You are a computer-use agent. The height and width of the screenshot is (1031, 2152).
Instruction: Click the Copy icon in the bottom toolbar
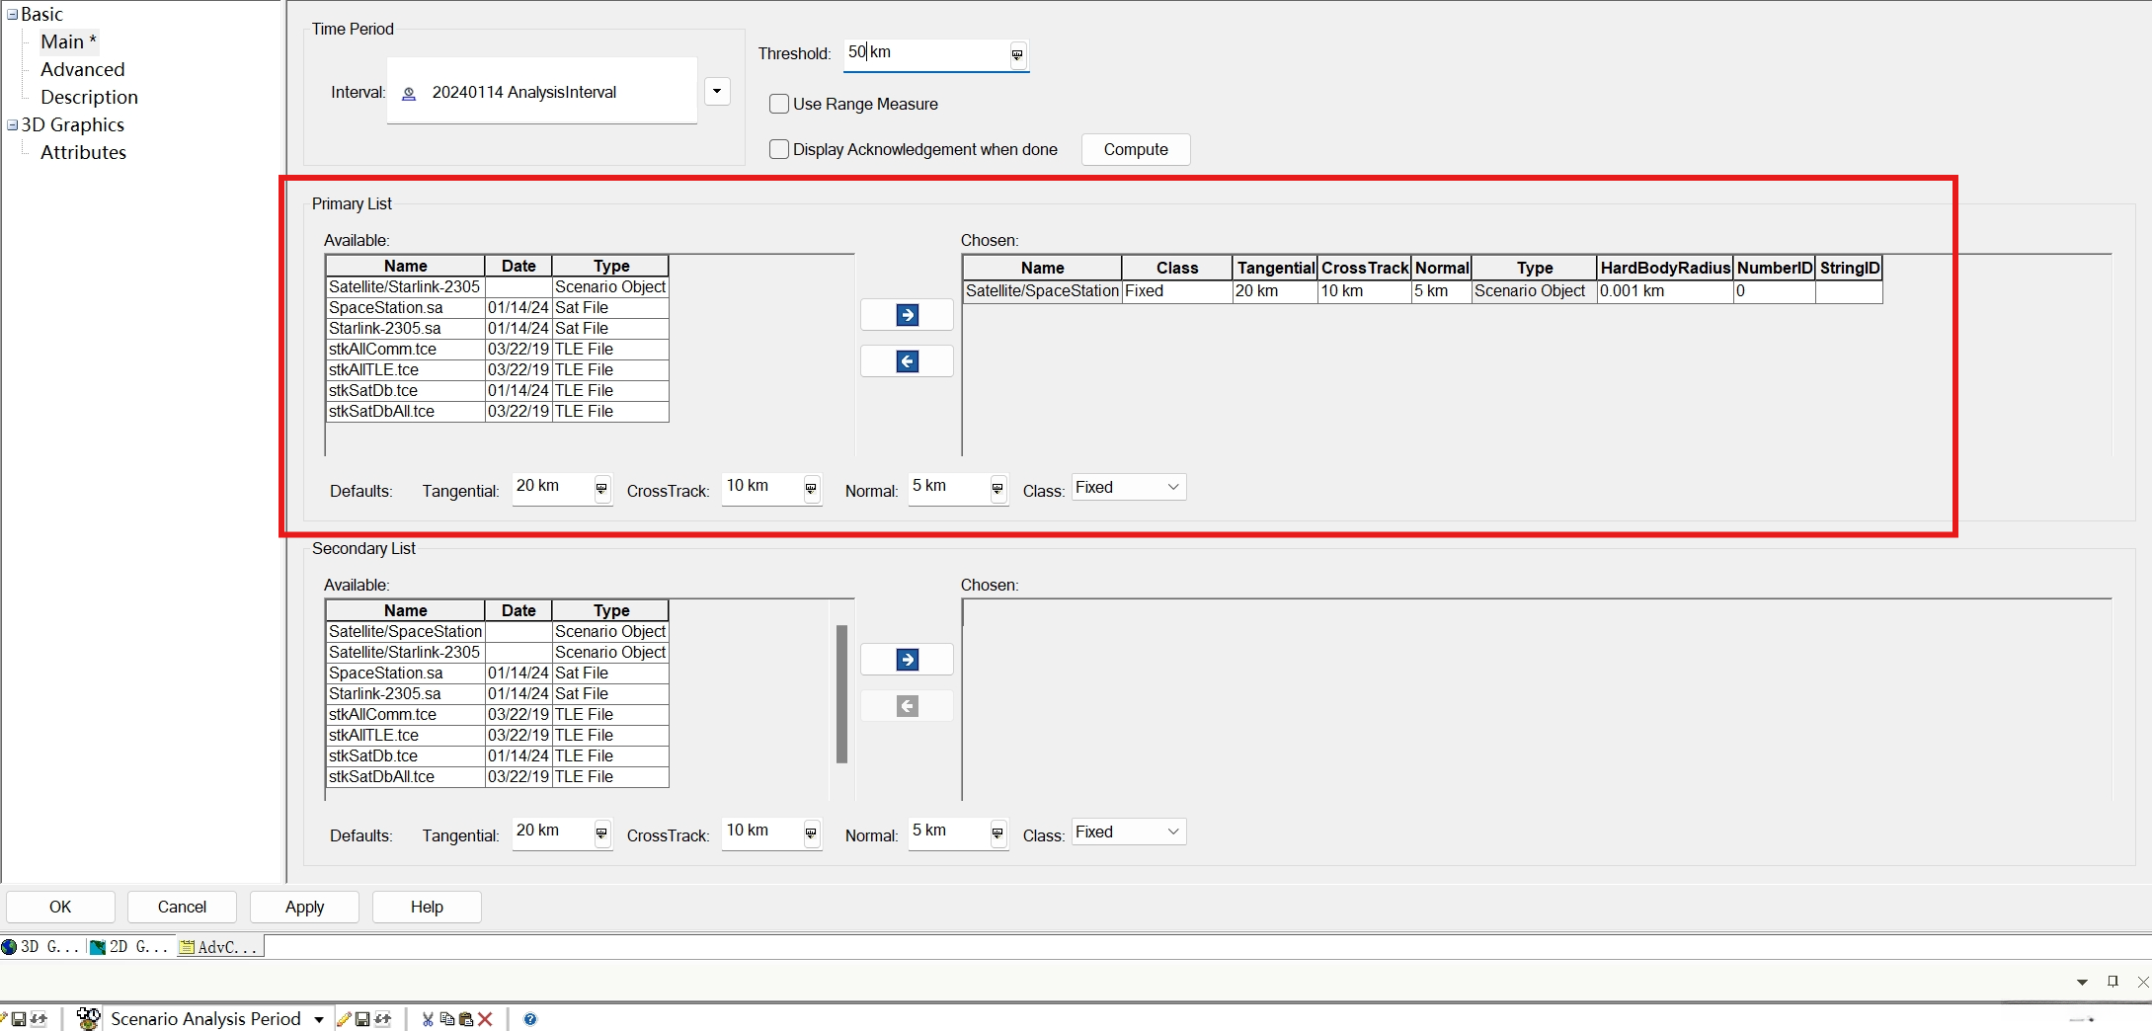coord(447,1019)
